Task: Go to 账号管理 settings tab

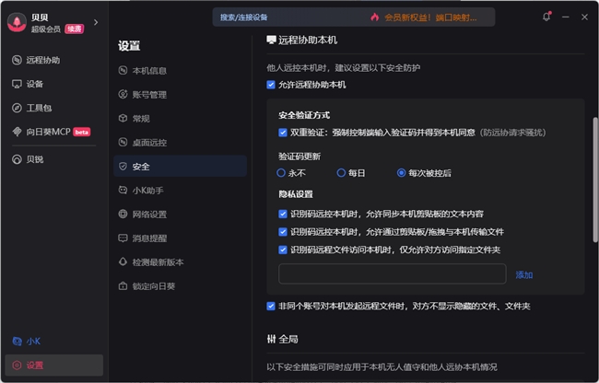Action: (x=148, y=94)
